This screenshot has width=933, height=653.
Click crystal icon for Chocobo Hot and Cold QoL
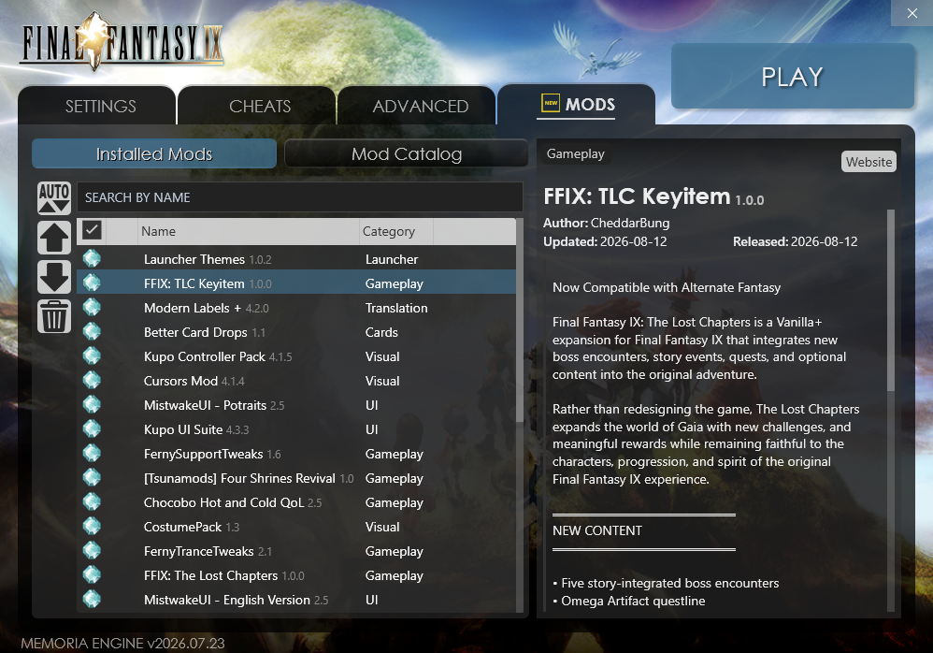(92, 502)
